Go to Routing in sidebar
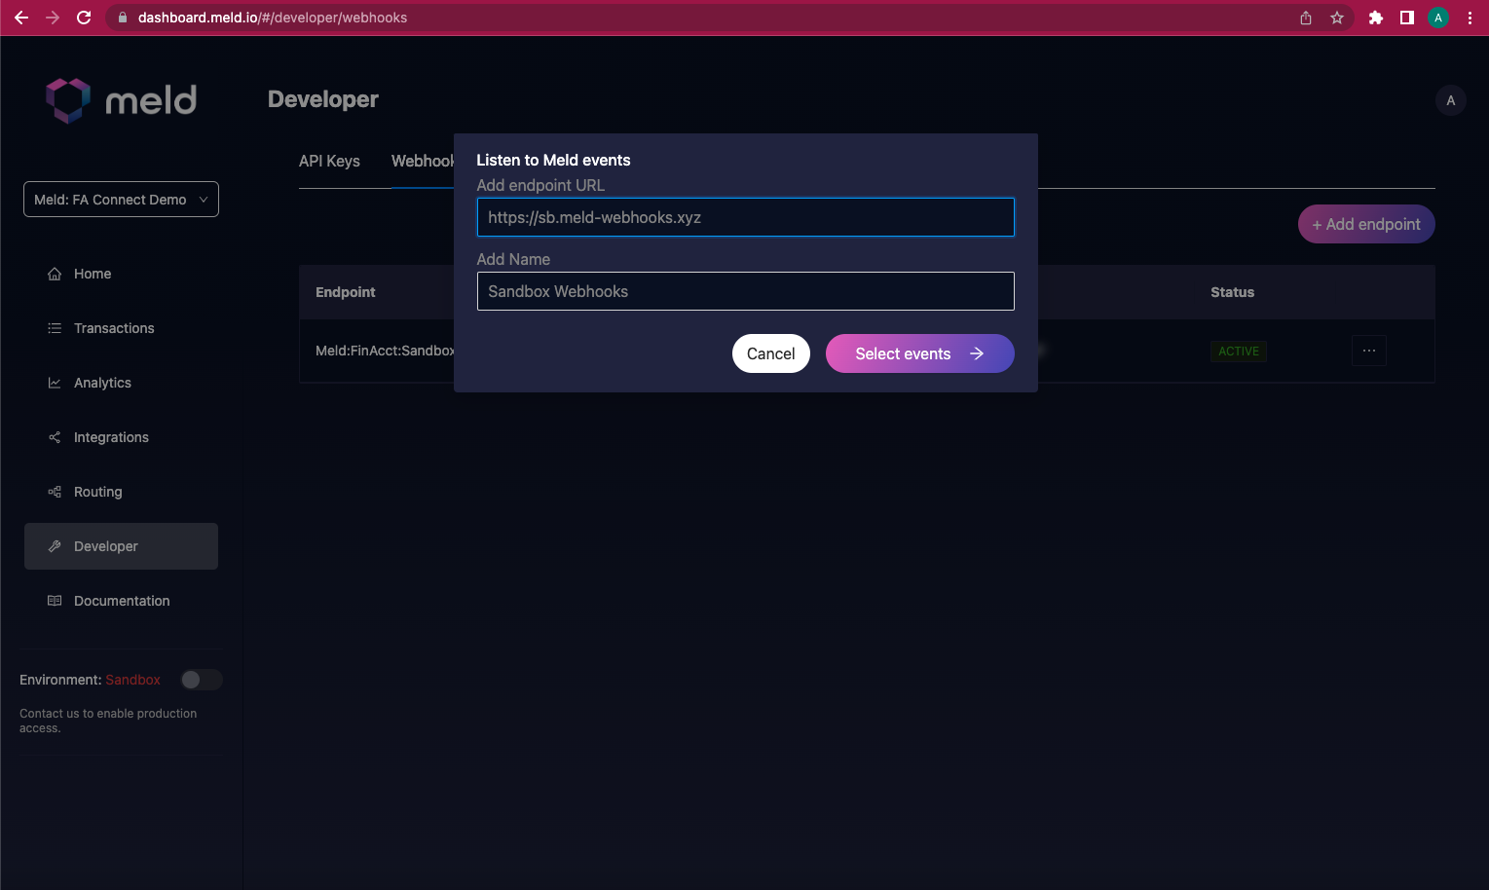This screenshot has width=1489, height=890. click(x=121, y=492)
